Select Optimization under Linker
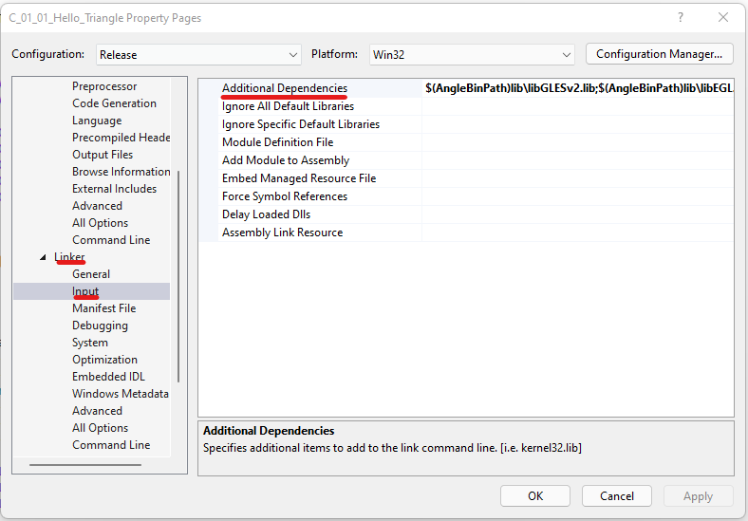The image size is (748, 521). (104, 360)
